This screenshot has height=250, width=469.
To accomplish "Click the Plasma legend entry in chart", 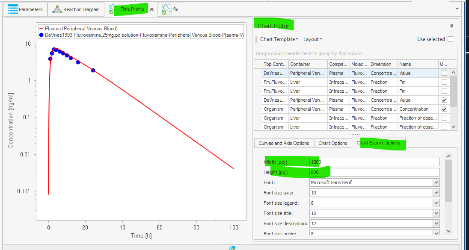I will point(78,29).
